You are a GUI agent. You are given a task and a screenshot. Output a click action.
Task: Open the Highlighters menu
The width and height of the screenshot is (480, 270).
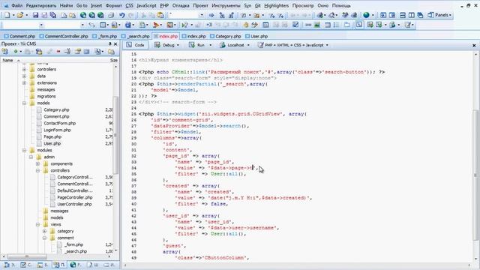[x=277, y=5]
